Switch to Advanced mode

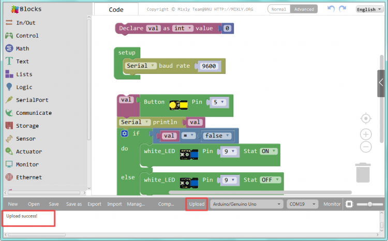tap(304, 9)
